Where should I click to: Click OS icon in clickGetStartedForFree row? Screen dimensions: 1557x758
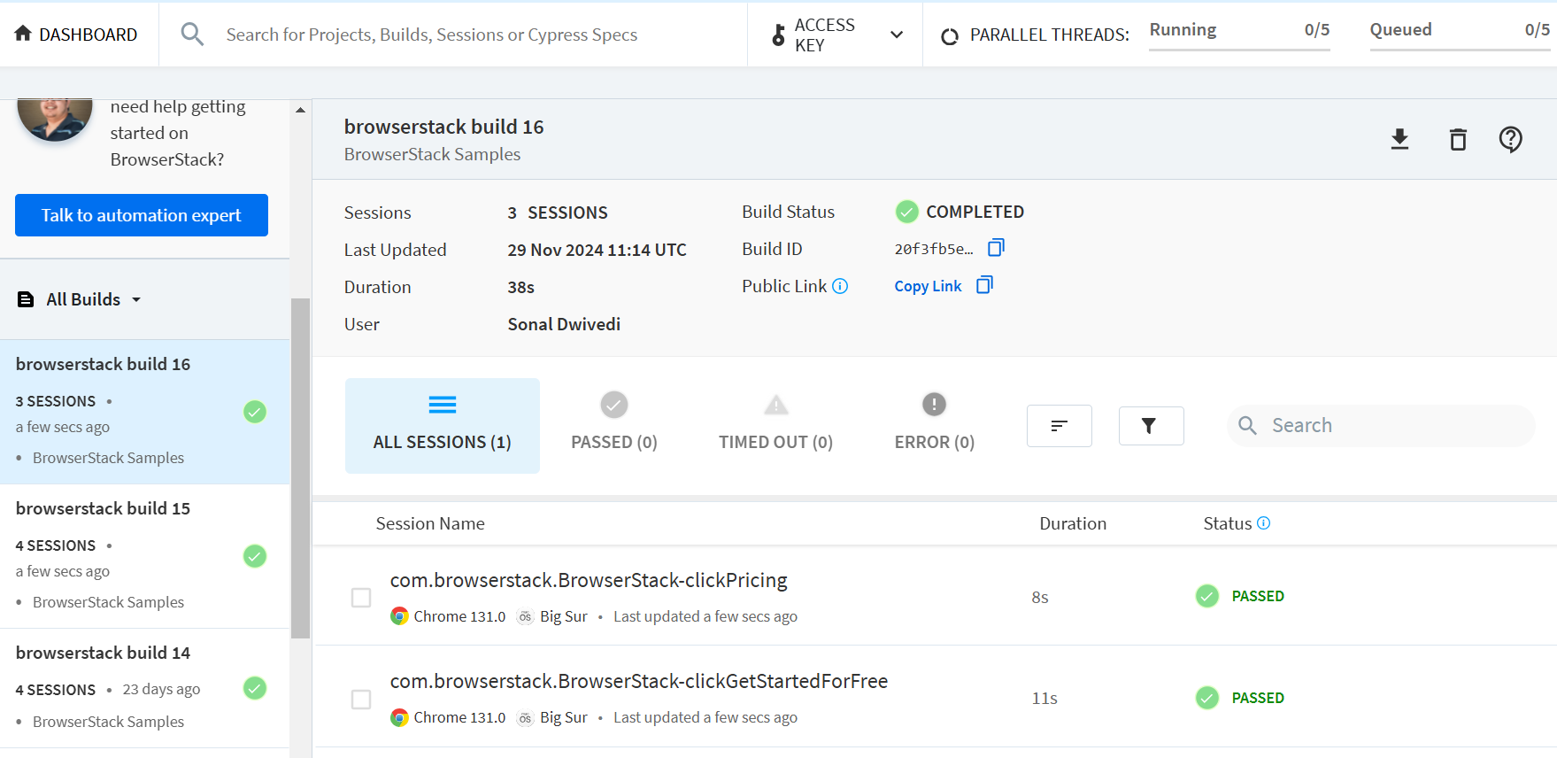[x=525, y=718]
